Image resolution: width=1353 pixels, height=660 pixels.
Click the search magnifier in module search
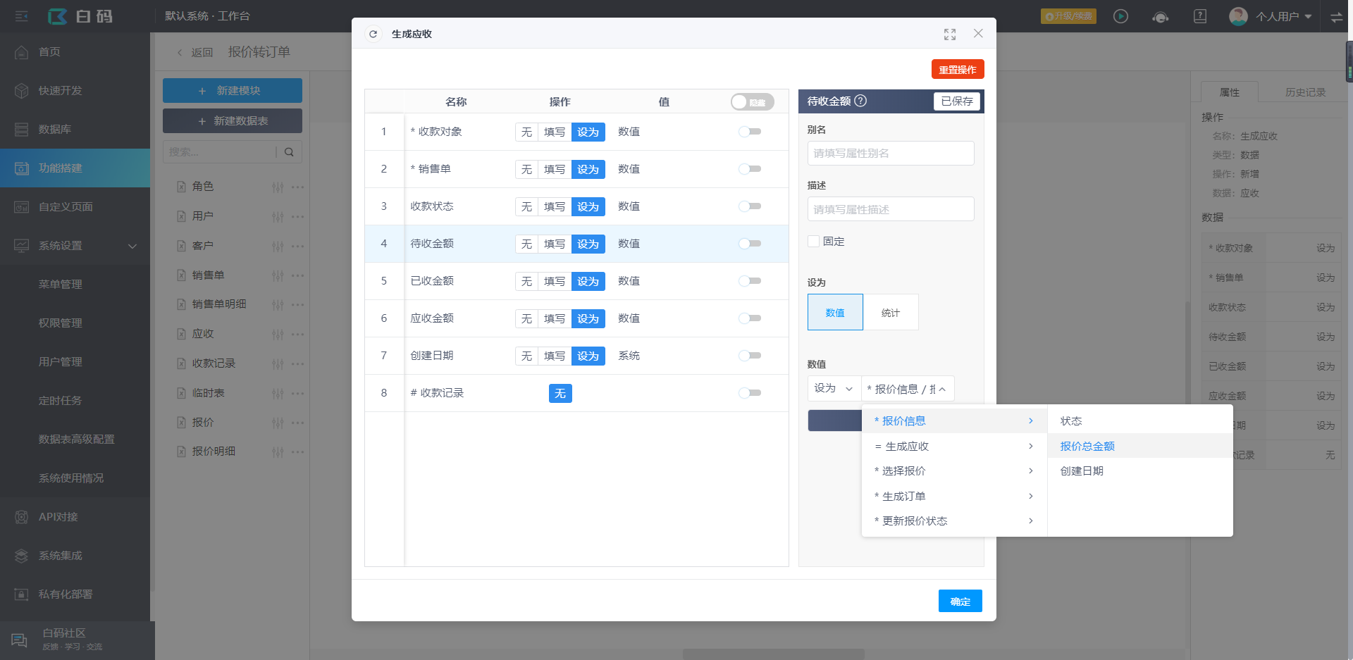pyautogui.click(x=289, y=152)
